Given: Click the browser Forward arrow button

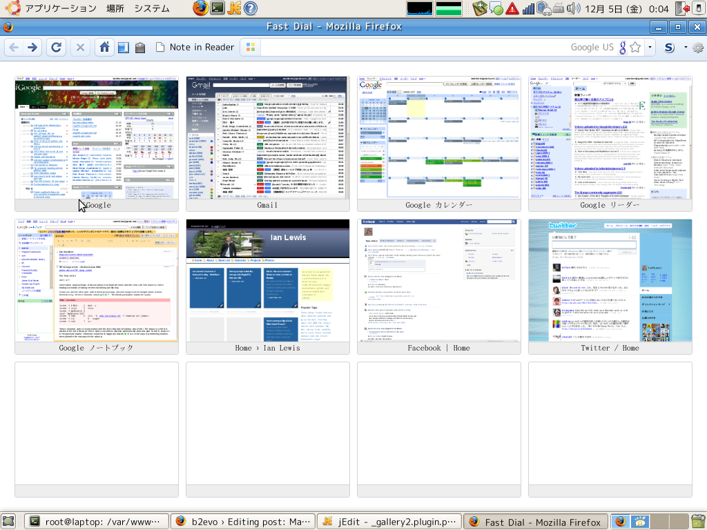Looking at the screenshot, I should (x=32, y=48).
